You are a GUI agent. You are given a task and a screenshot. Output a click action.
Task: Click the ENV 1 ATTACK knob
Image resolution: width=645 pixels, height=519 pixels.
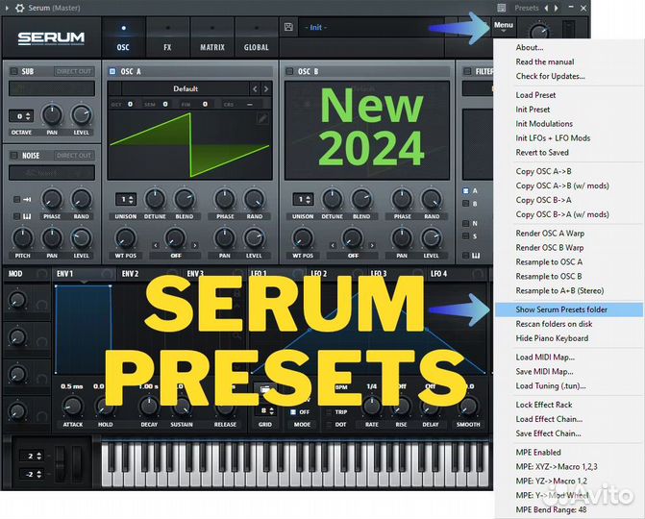(73, 407)
